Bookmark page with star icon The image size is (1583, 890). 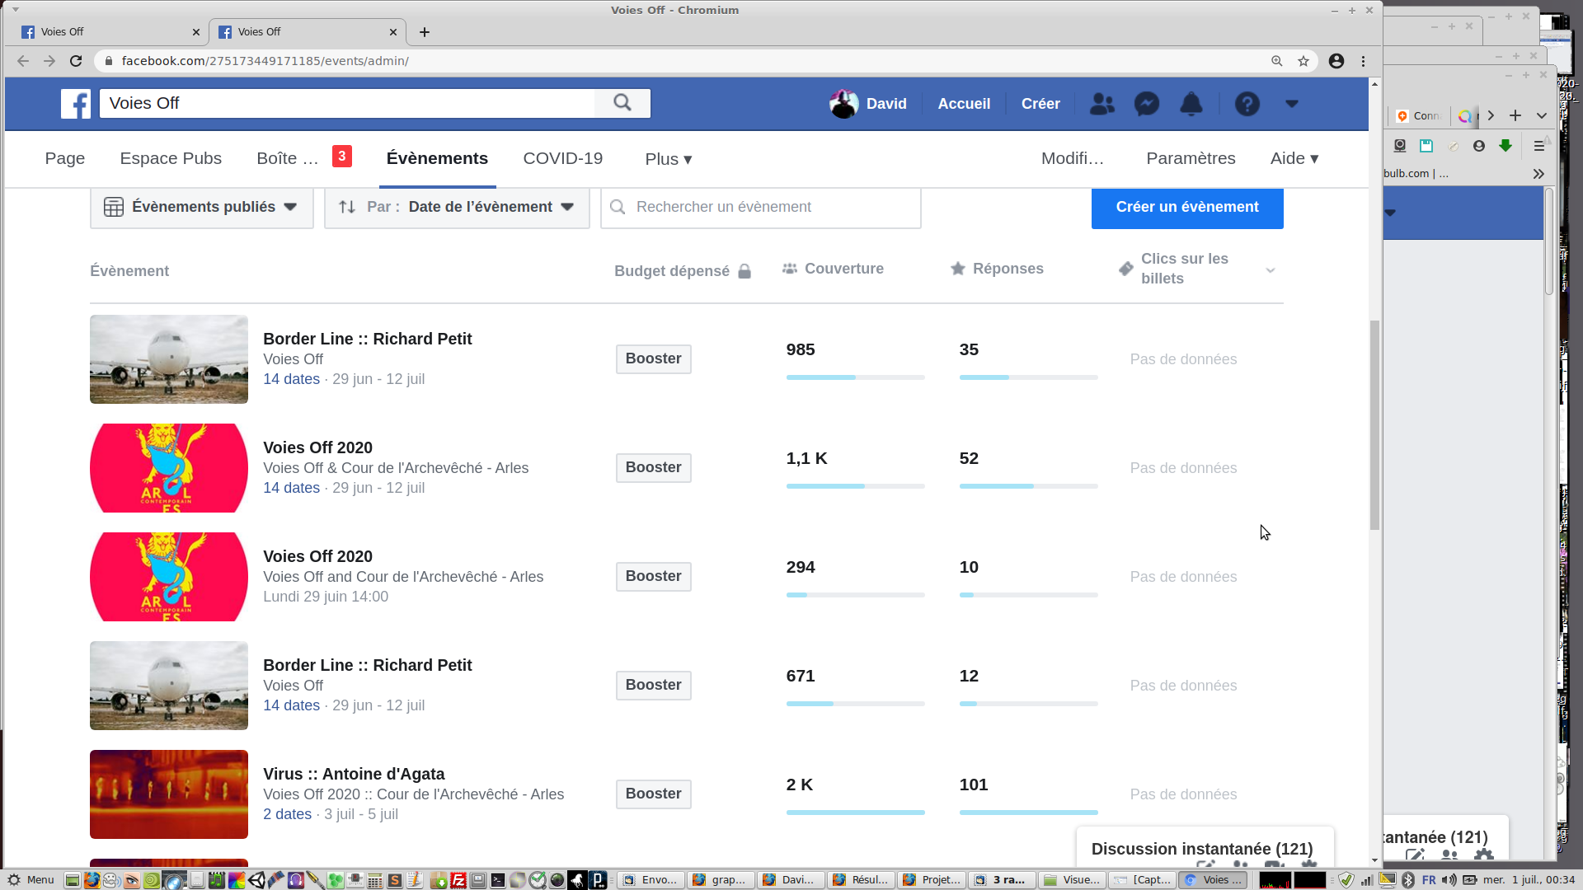click(x=1304, y=61)
